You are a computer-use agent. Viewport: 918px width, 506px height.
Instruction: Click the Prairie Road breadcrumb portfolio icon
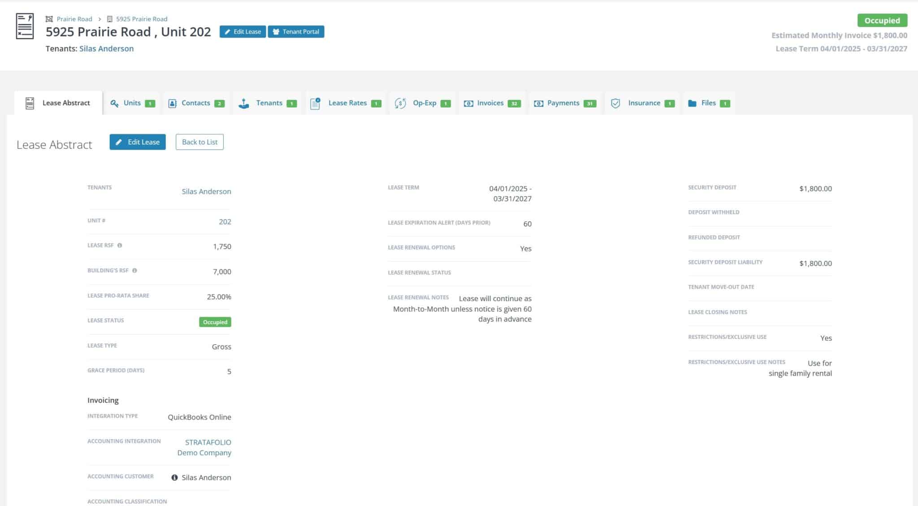point(49,19)
